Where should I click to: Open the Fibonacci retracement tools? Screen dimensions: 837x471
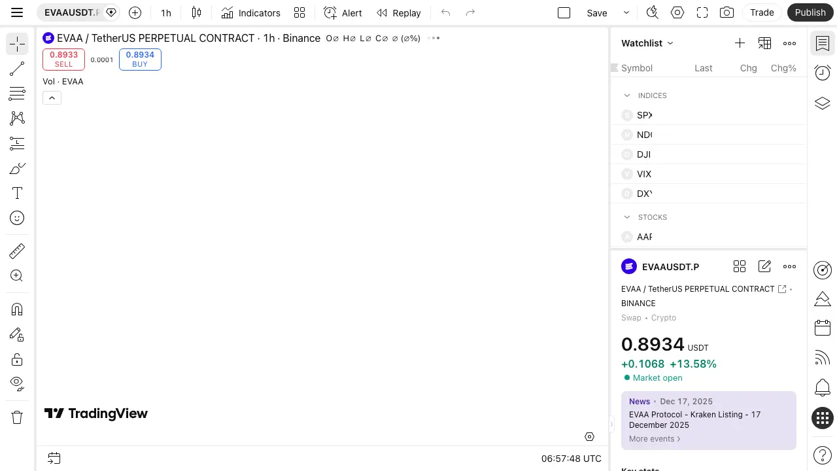coord(17,94)
